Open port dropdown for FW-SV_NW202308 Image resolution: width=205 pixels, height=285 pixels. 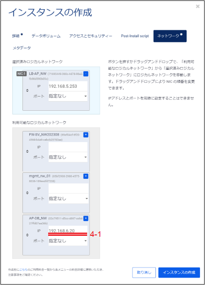point(68,157)
